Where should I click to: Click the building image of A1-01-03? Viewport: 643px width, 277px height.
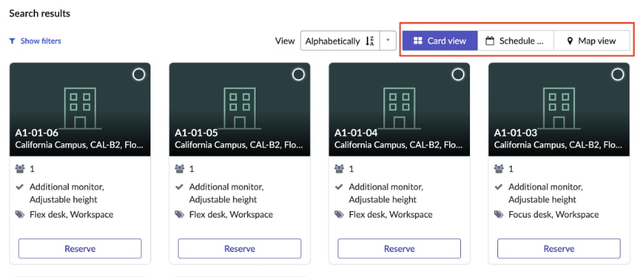click(x=559, y=108)
